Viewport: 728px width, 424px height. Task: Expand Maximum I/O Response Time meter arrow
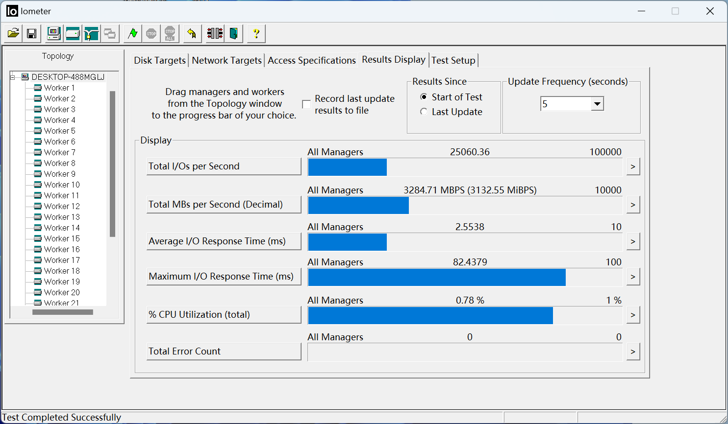(x=633, y=277)
